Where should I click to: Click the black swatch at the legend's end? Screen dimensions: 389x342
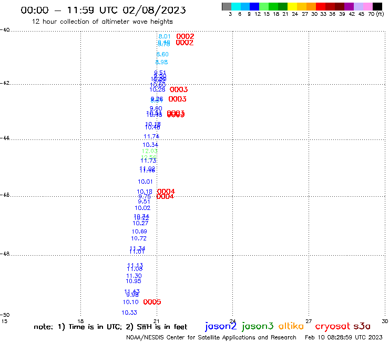click(377, 6)
